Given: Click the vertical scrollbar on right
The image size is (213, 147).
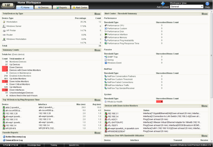Looking at the screenshot, I should coord(211,55).
